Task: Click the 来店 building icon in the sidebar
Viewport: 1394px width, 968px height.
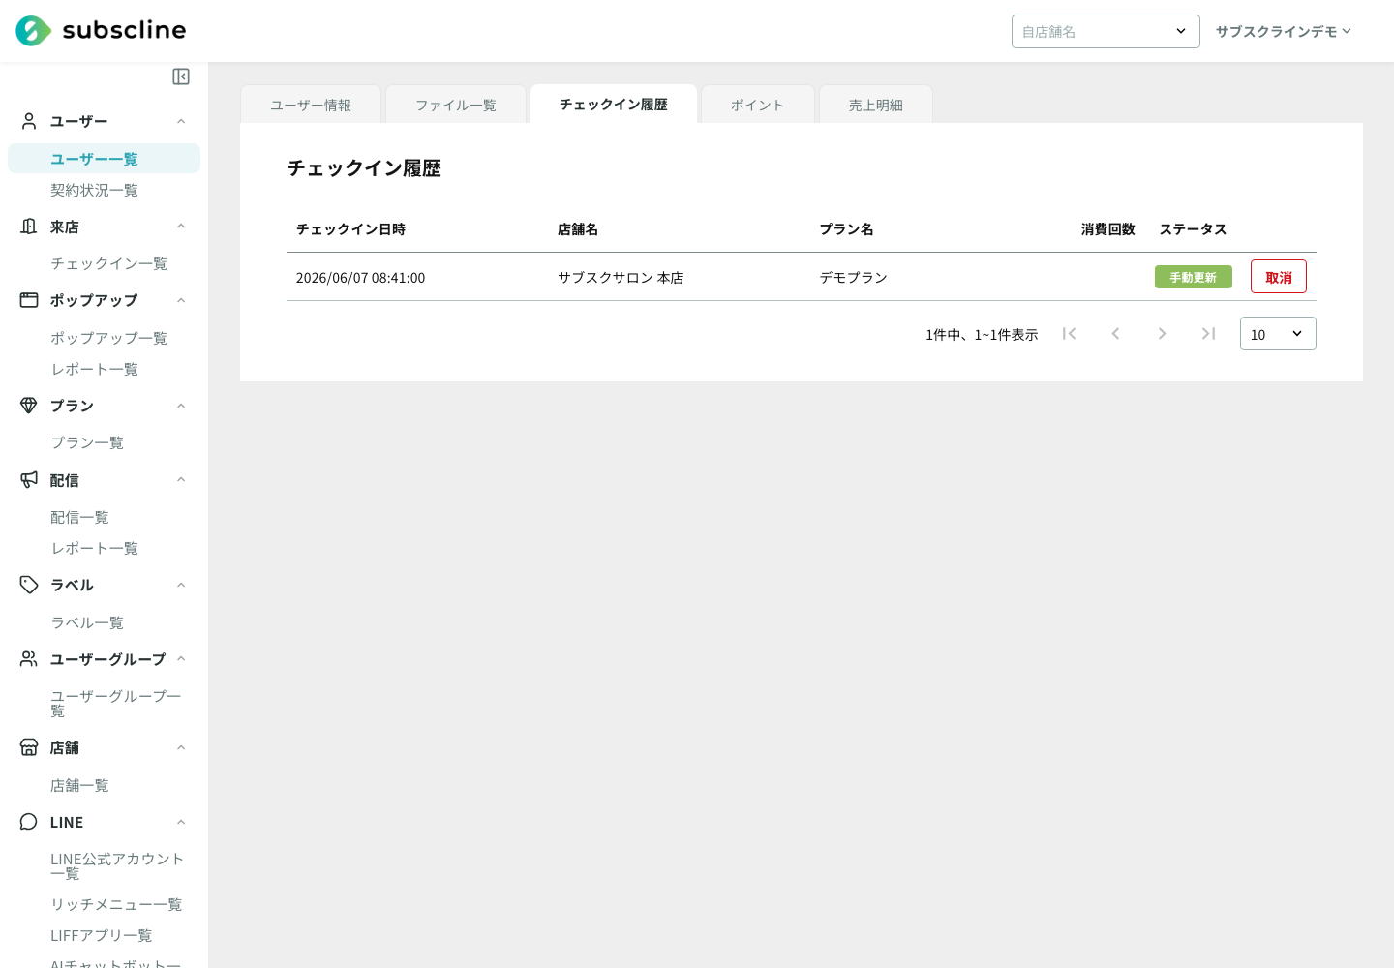Action: tap(29, 227)
